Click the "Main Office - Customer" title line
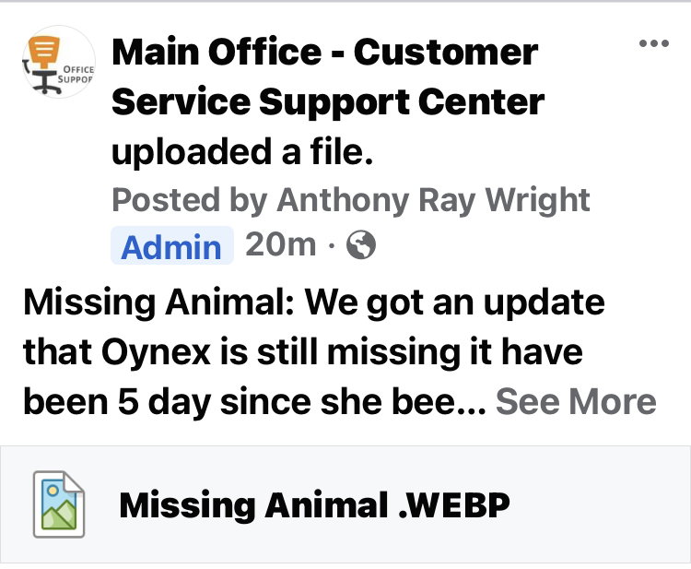 point(324,53)
